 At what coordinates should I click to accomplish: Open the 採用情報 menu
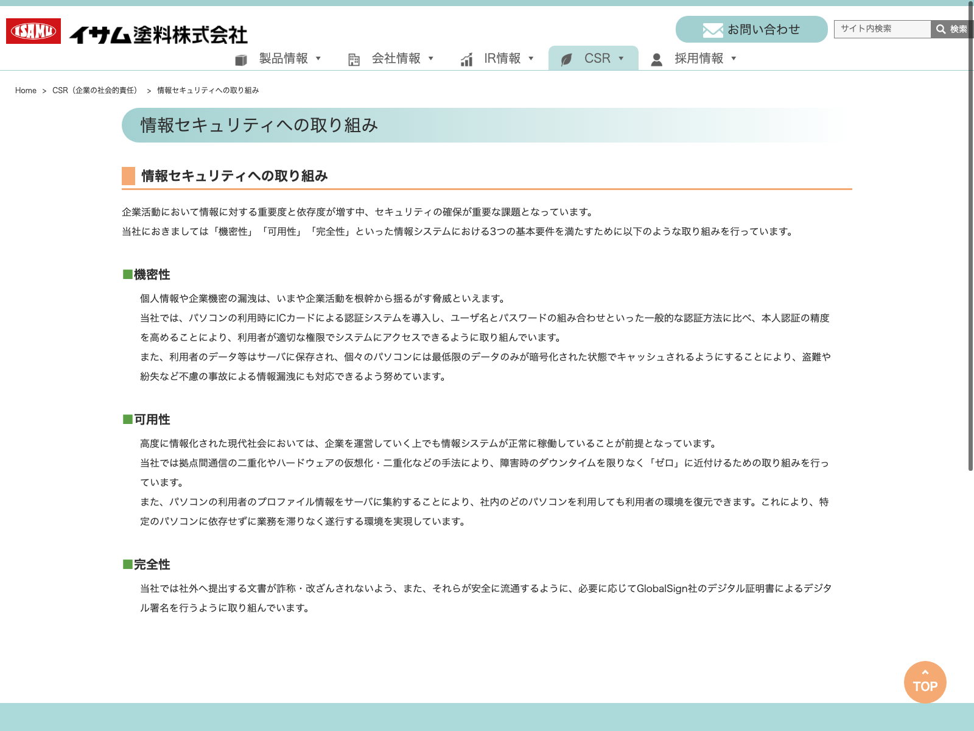pyautogui.click(x=698, y=58)
